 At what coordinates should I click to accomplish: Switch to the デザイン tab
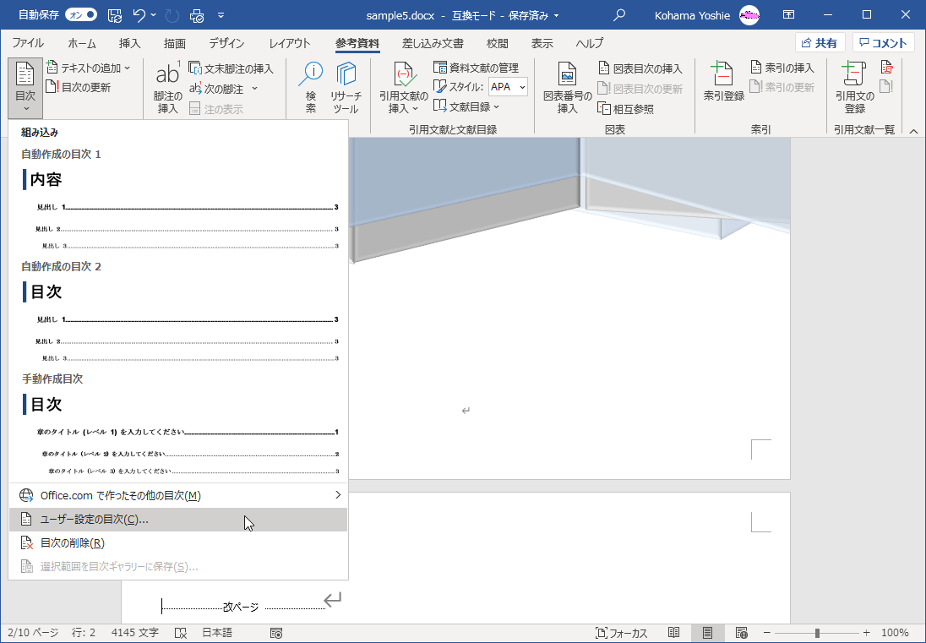coord(226,43)
